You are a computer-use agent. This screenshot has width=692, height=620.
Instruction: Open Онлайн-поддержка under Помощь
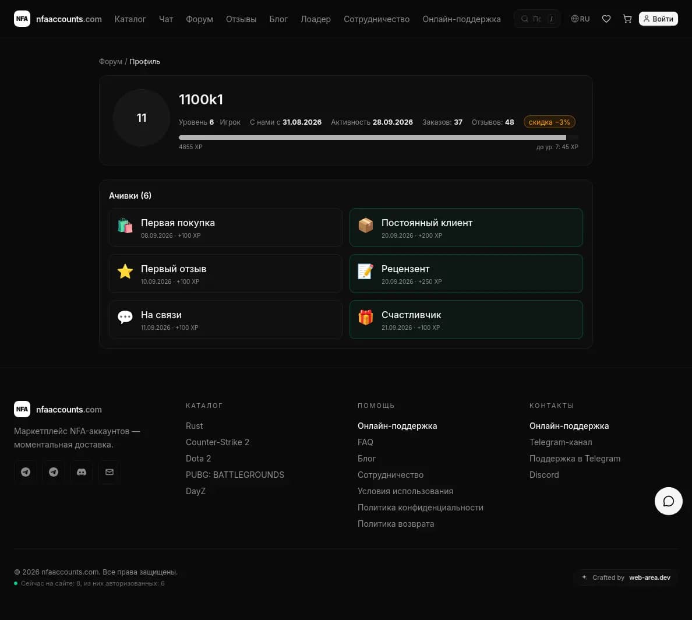tap(397, 426)
